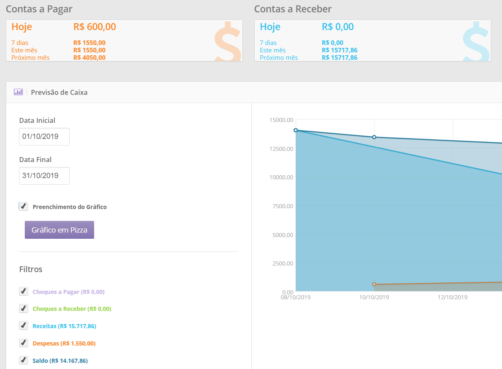Click the Data Inicial date field

(x=44, y=136)
